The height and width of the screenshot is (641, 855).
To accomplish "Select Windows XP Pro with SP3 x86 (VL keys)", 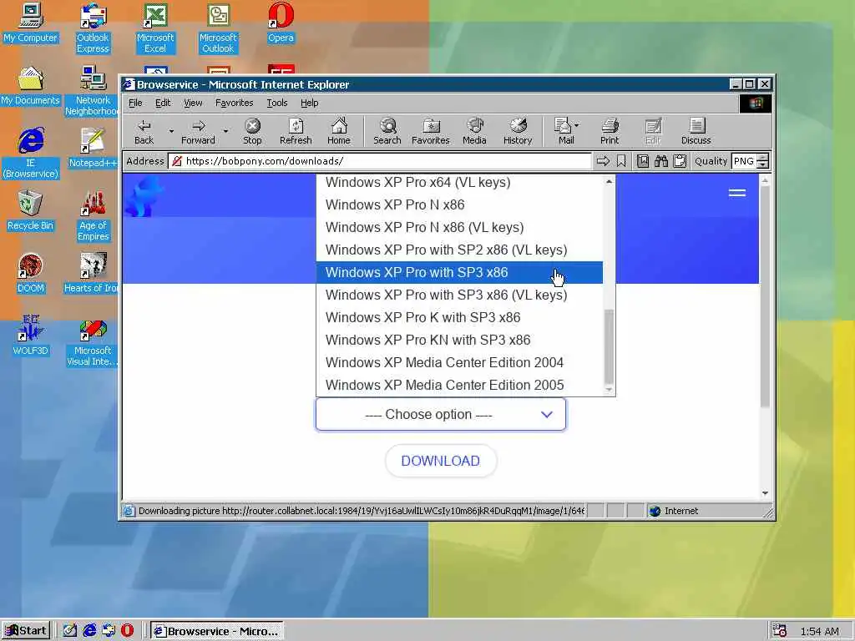I will pos(459,295).
